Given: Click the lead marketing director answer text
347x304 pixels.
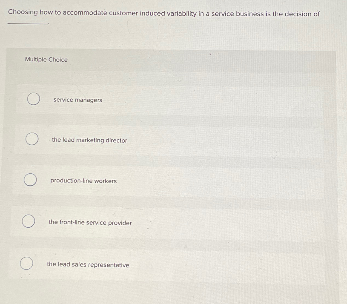Looking at the screenshot, I should (89, 140).
